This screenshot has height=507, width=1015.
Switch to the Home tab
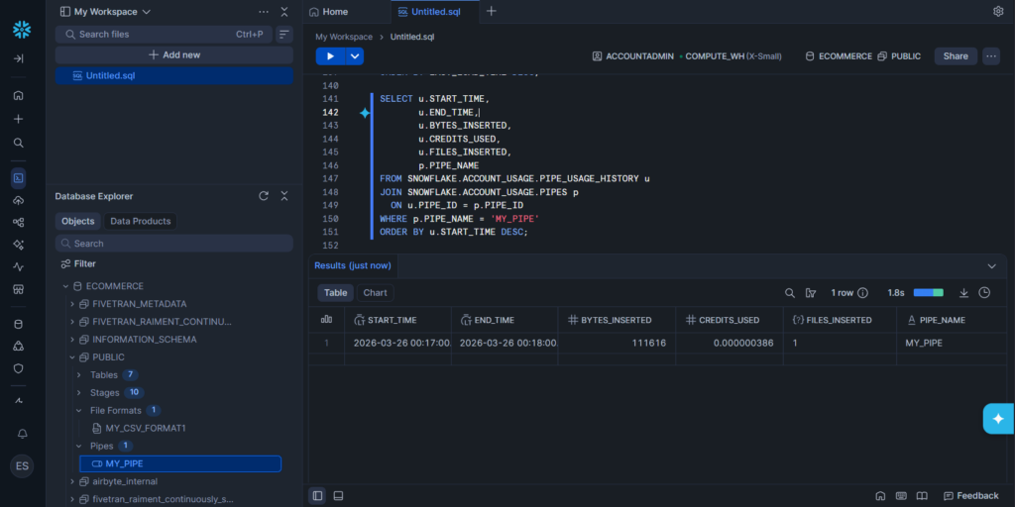pos(328,12)
